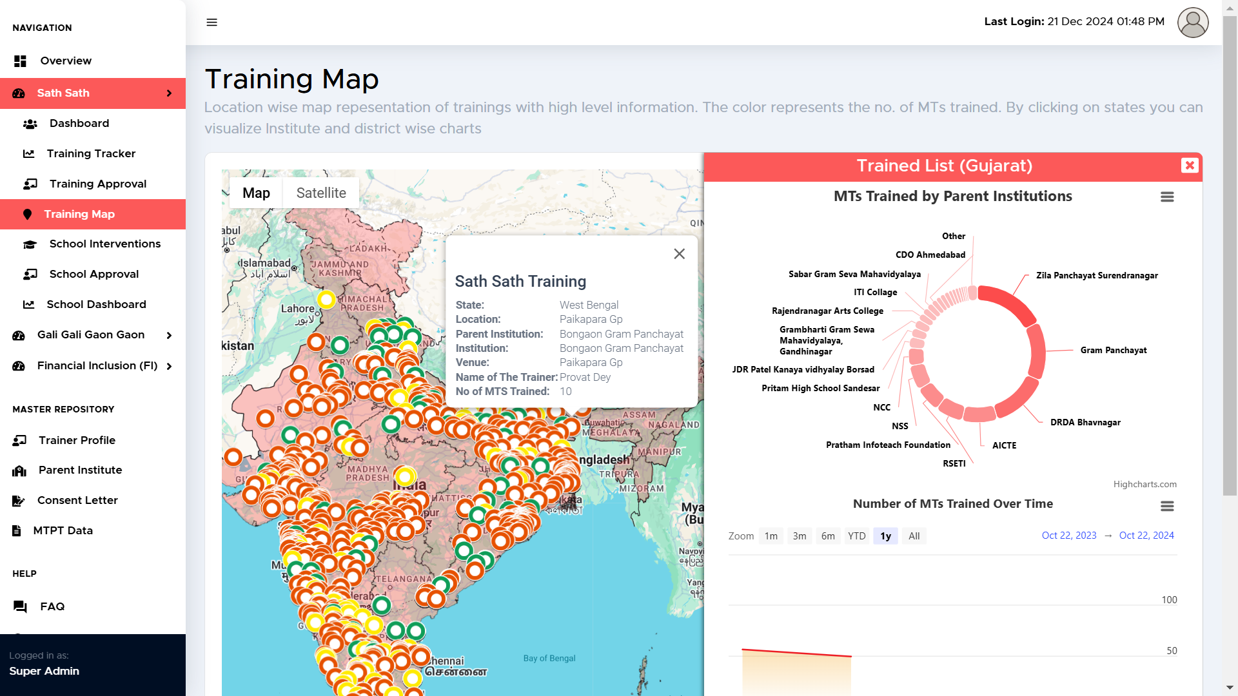
Task: Open the Highcharts.com credit link
Action: [x=1145, y=484]
